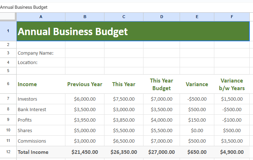
Task: Click column F header
Action: point(232,17)
